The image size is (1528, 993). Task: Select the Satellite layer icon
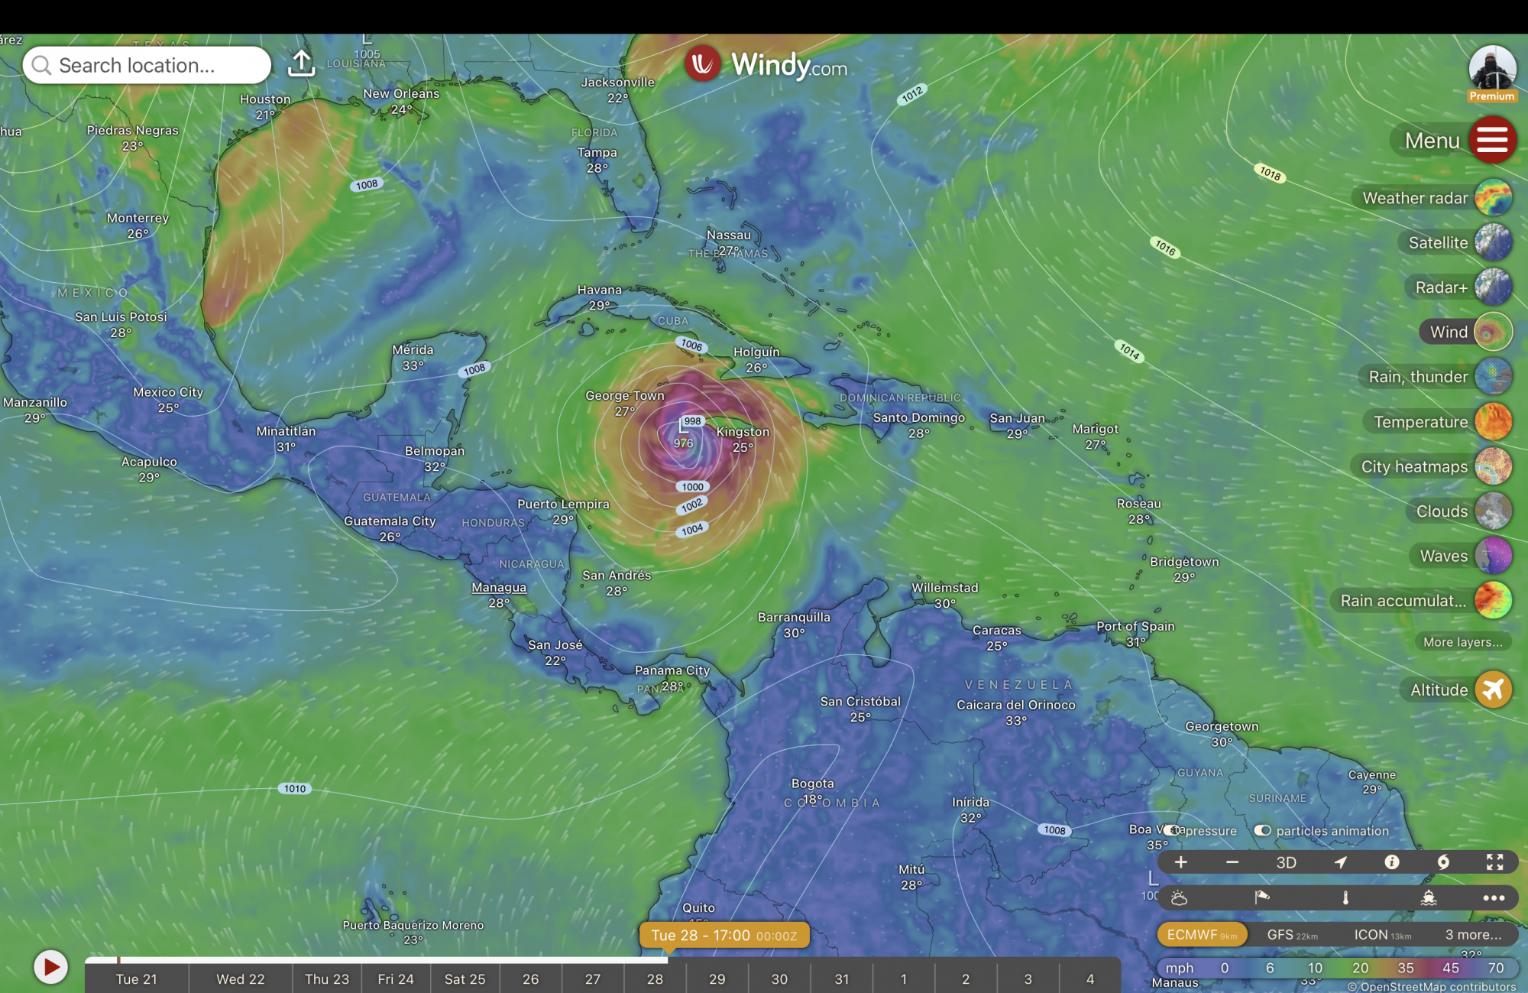1493,243
